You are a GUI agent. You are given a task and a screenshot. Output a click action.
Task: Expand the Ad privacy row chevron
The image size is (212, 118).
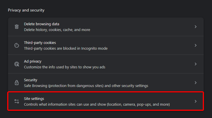coord(196,64)
